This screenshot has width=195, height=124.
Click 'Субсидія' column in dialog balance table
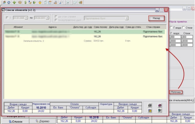click(91, 108)
